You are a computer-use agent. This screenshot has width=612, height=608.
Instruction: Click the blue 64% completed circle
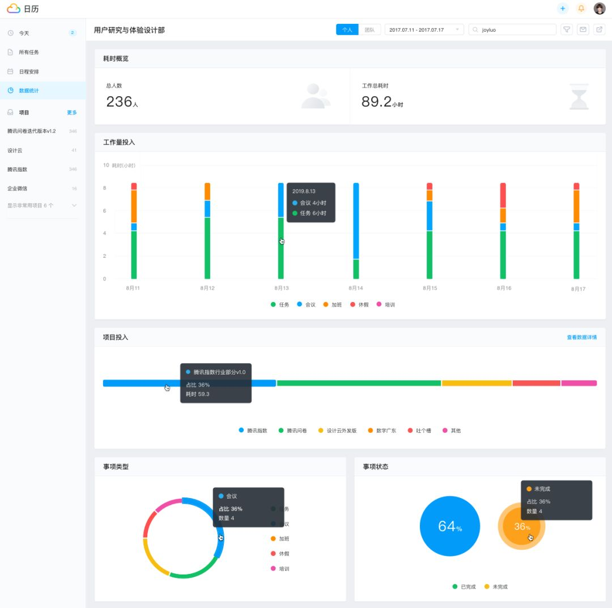pyautogui.click(x=449, y=526)
